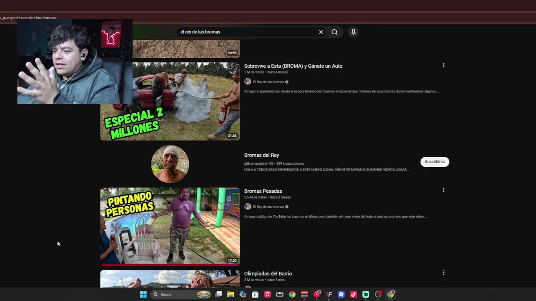
Task: Open video titled Sobrevive a Esta (BROMA)
Action: pos(293,66)
